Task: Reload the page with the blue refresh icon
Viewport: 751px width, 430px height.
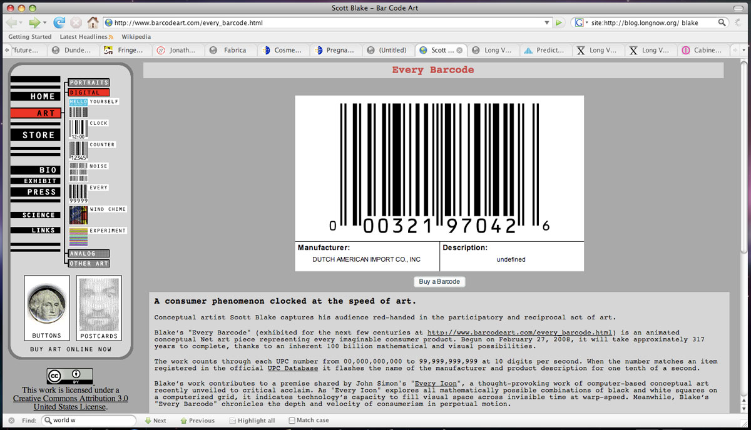Action: click(x=59, y=22)
